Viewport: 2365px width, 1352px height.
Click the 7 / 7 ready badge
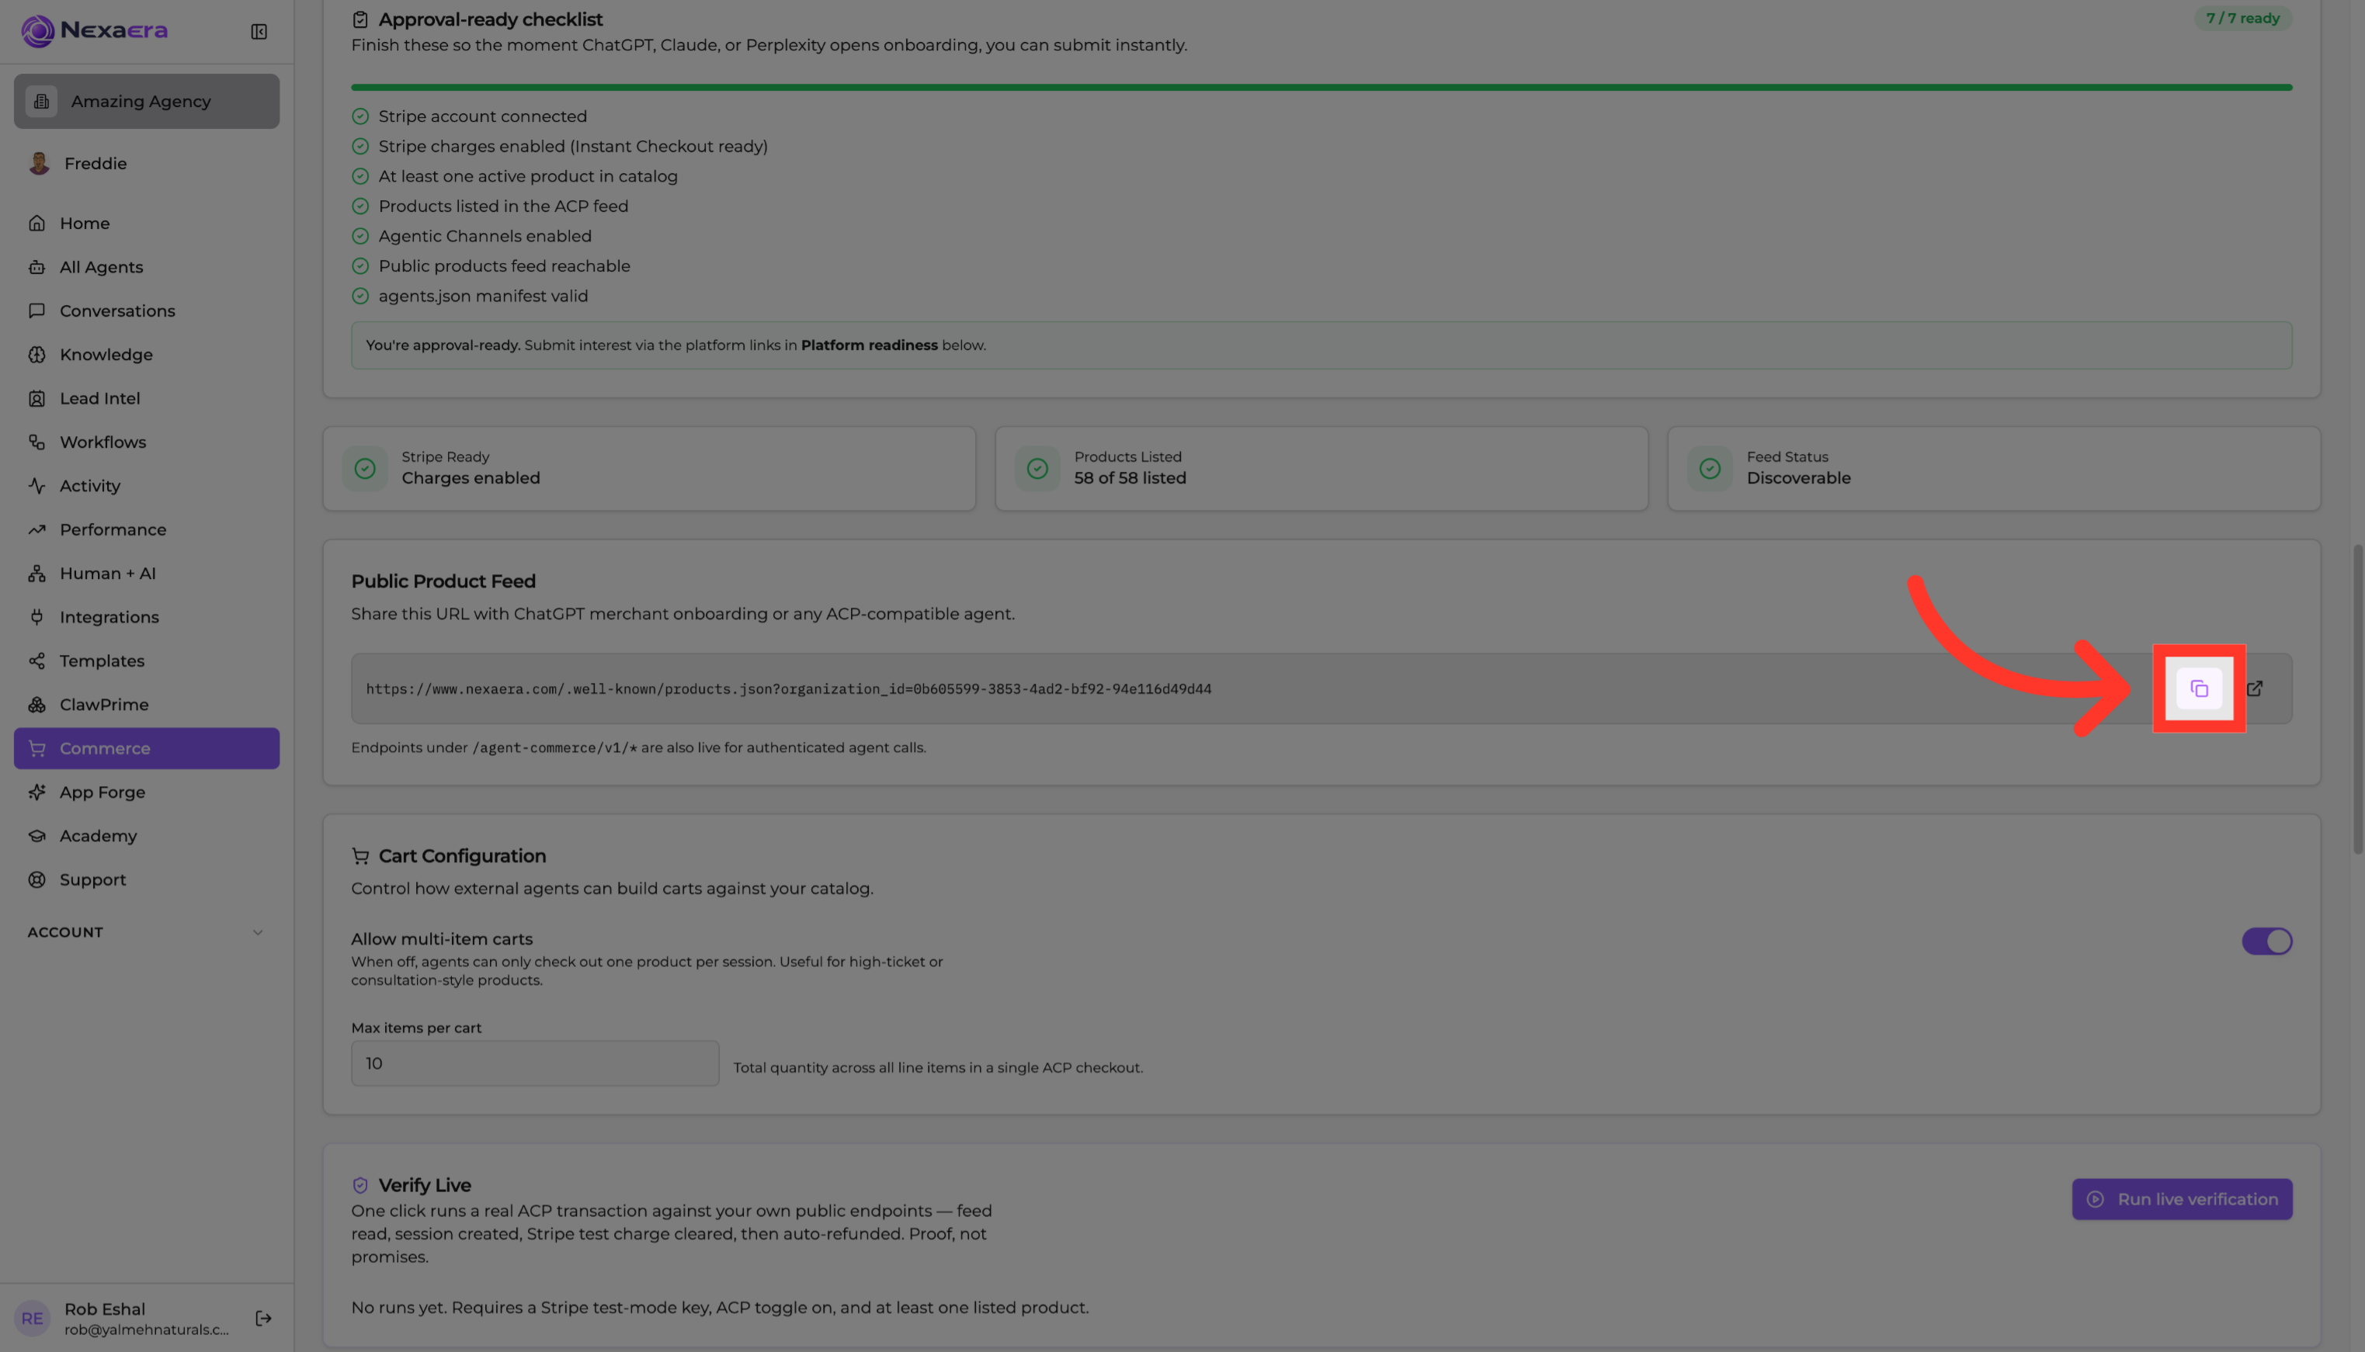coord(2242,19)
